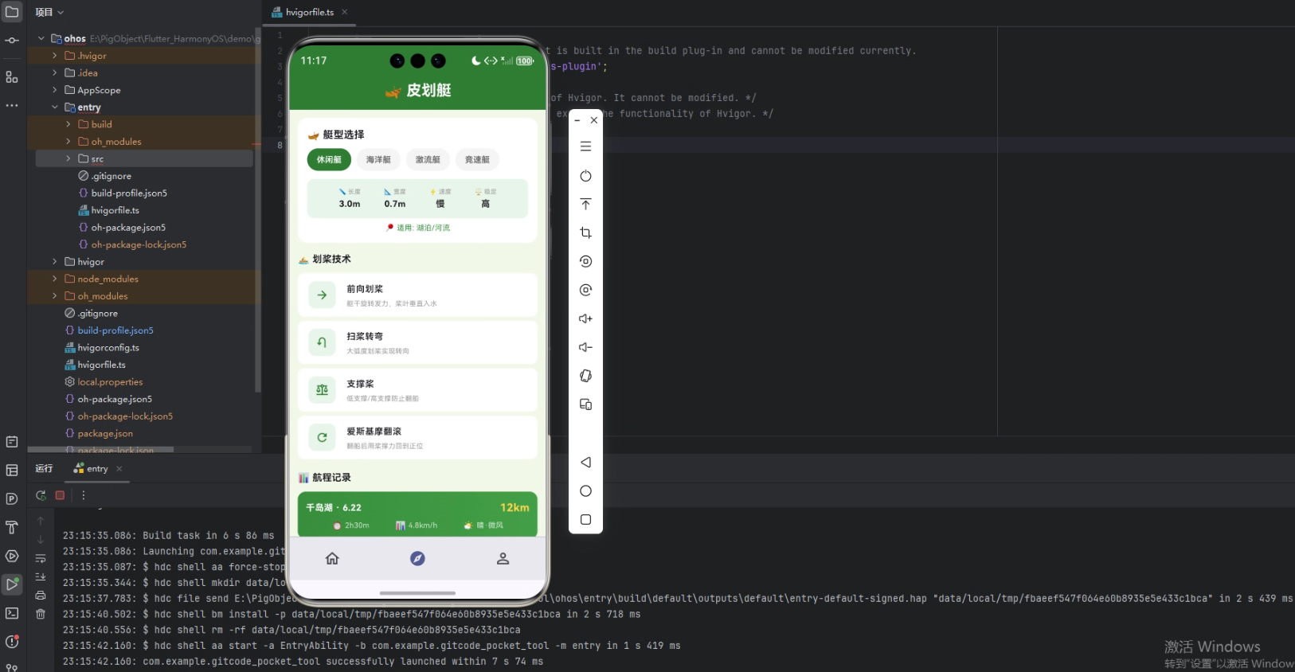Click emulator screenshot crop icon
The image size is (1295, 672).
(x=585, y=232)
